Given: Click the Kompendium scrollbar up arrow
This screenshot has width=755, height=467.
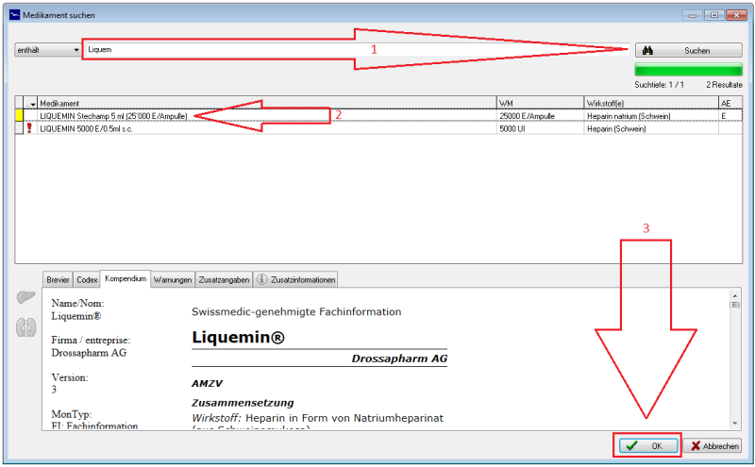Looking at the screenshot, I should pos(735,295).
